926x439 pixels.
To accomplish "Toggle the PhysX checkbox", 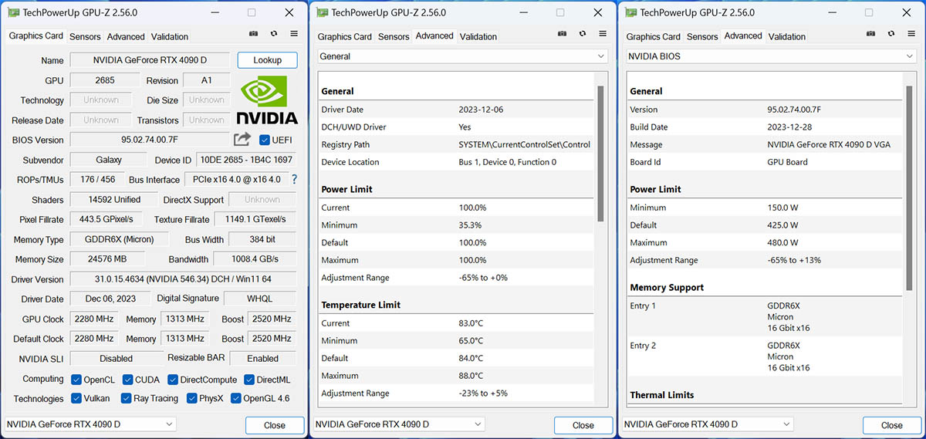I will (x=191, y=399).
